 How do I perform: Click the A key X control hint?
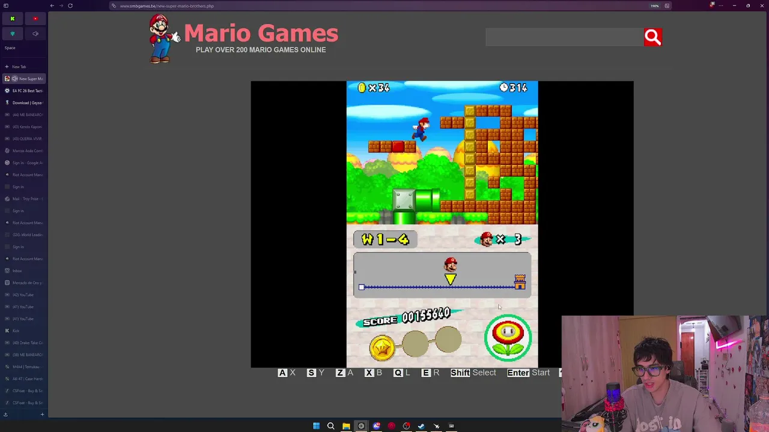(x=287, y=373)
